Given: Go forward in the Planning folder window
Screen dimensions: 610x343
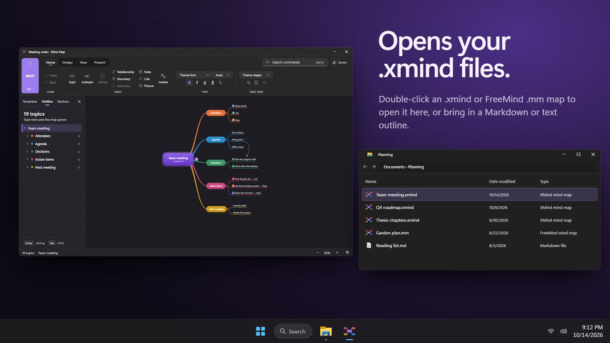Looking at the screenshot, I should pos(374,167).
